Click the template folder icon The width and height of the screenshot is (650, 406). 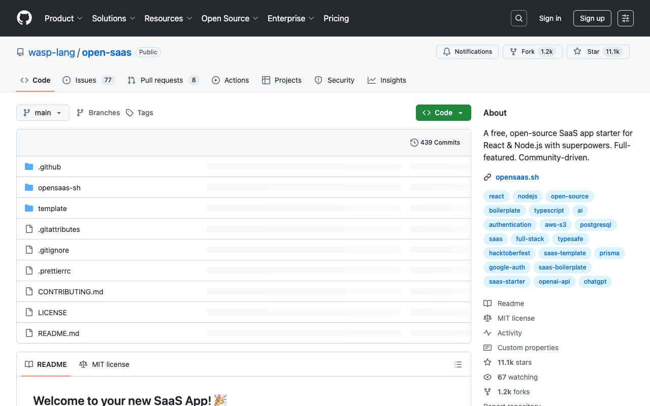(x=29, y=209)
